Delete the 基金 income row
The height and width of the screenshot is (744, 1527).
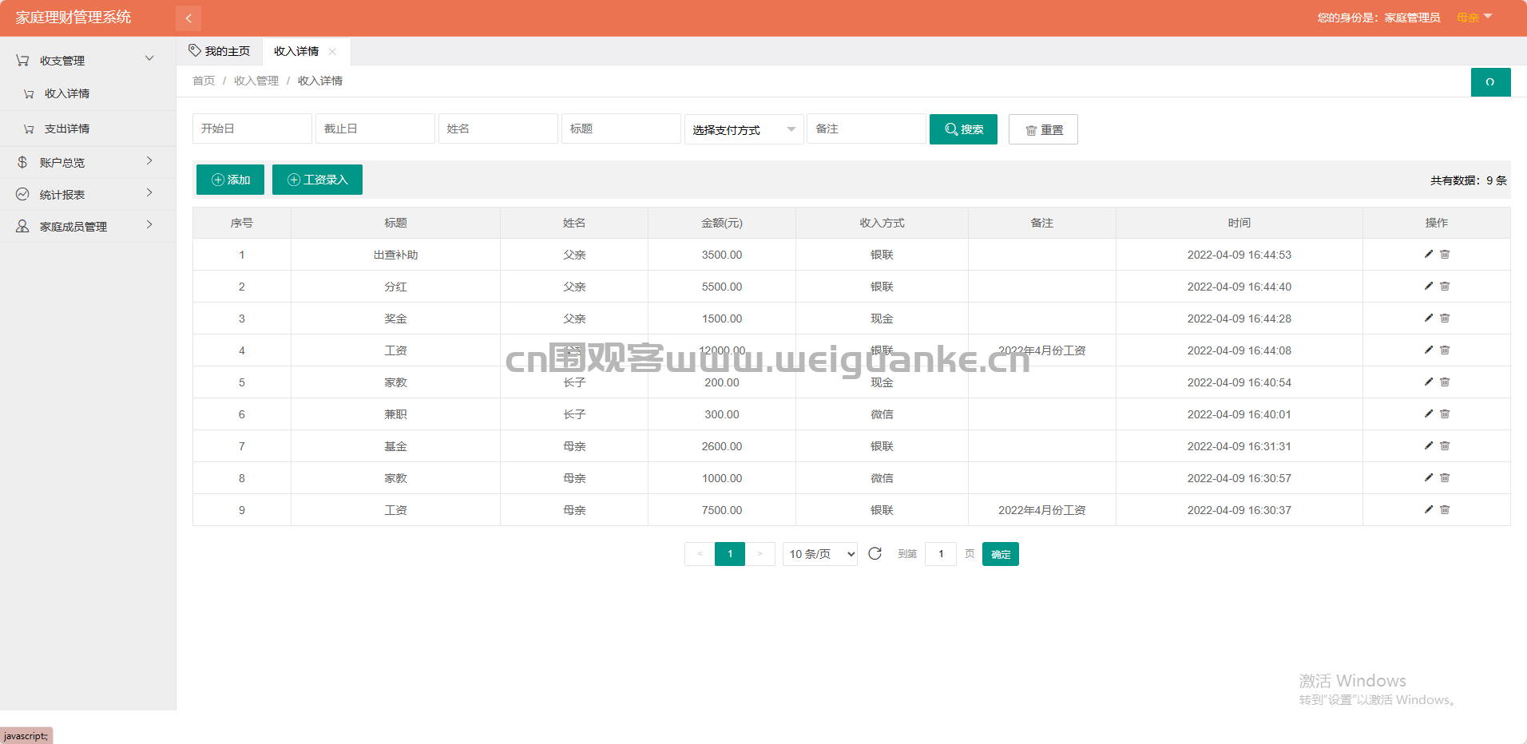tap(1445, 445)
